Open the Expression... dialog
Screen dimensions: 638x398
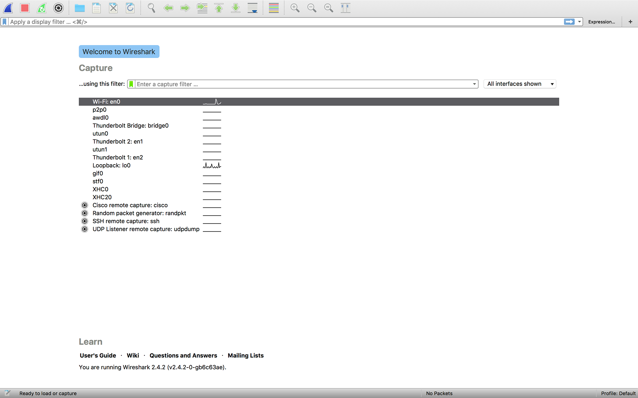(x=601, y=22)
